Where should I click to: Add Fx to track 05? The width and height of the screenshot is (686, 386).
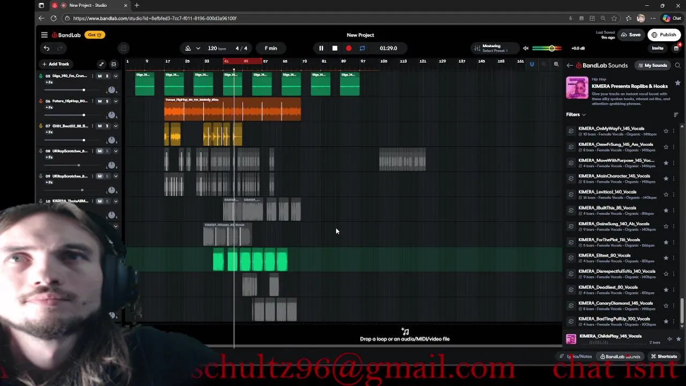point(49,83)
